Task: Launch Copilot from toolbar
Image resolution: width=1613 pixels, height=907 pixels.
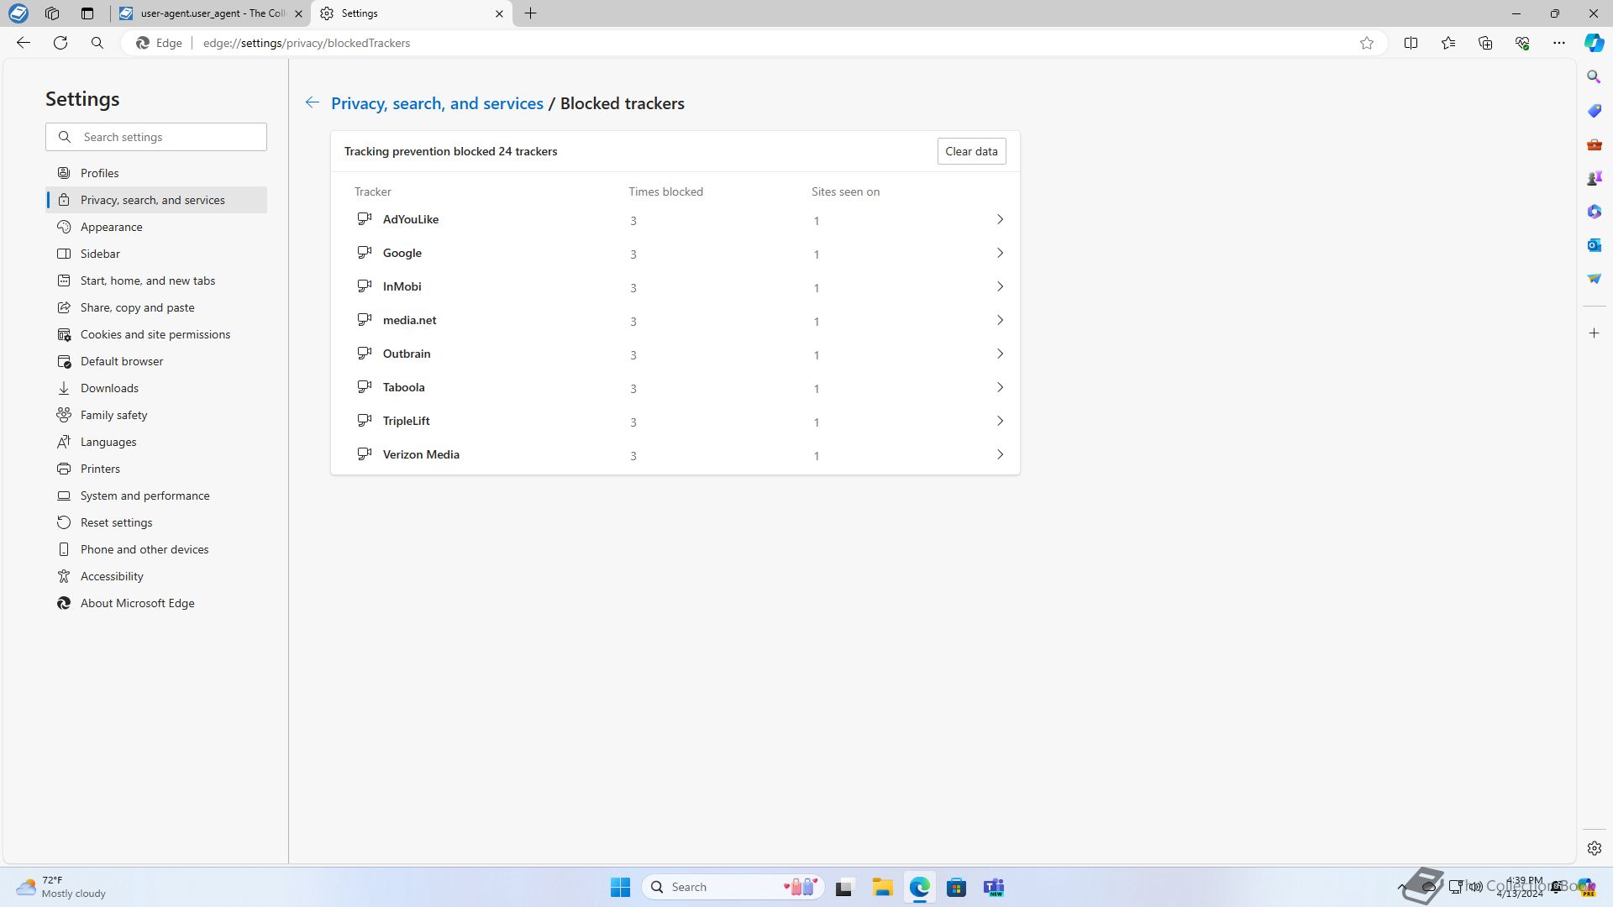Action: coord(1594,43)
